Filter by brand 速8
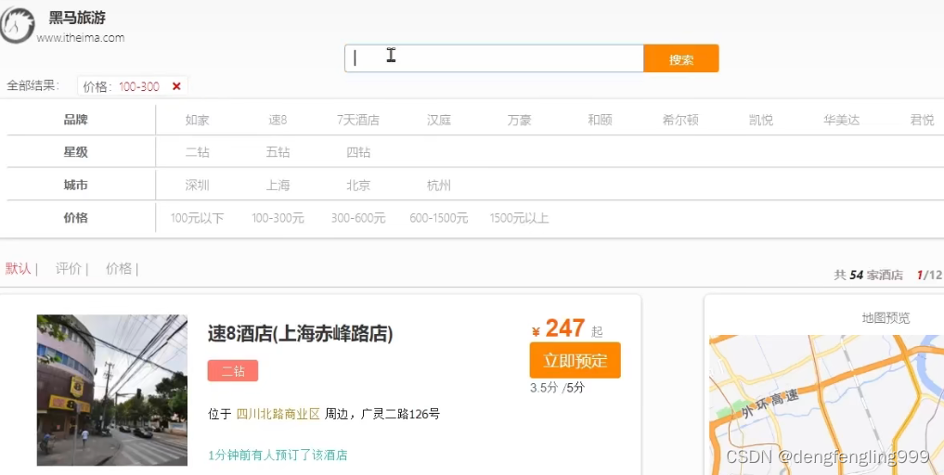 (x=278, y=120)
